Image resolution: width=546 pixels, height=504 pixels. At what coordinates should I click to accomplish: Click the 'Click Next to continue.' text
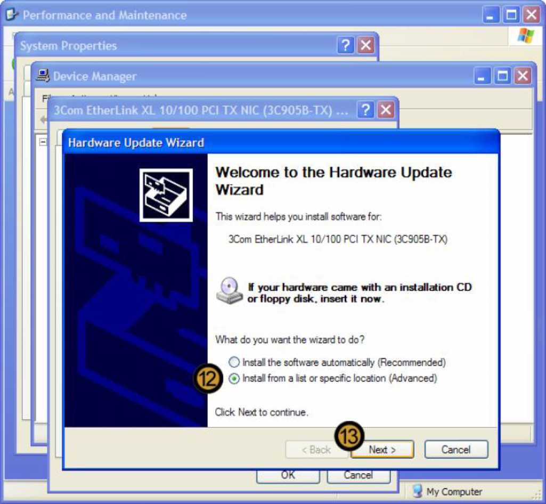[x=262, y=412]
